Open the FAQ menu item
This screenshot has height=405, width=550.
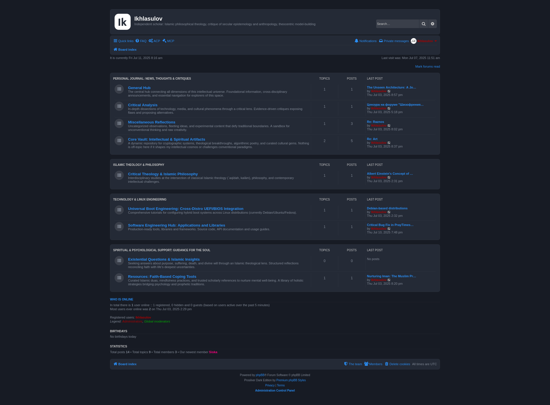141,41
